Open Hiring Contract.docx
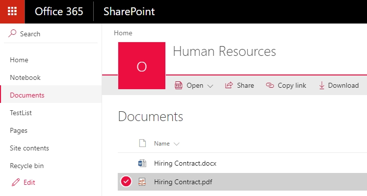 (185, 163)
